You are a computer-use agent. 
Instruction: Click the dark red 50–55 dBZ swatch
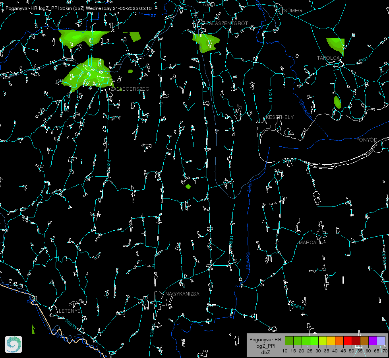click(356, 340)
